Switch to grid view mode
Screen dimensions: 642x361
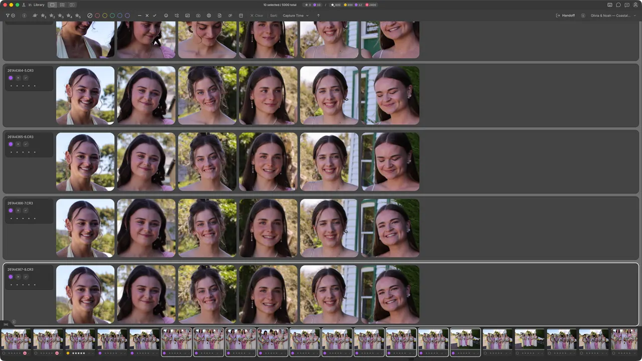click(62, 5)
